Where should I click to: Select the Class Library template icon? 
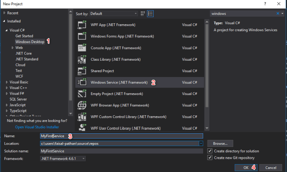[x=82, y=59]
